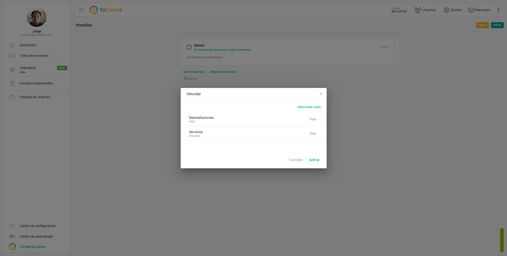Screen dimensions: 507x256
Task: Click the Cancelar button
Action: (x=296, y=160)
